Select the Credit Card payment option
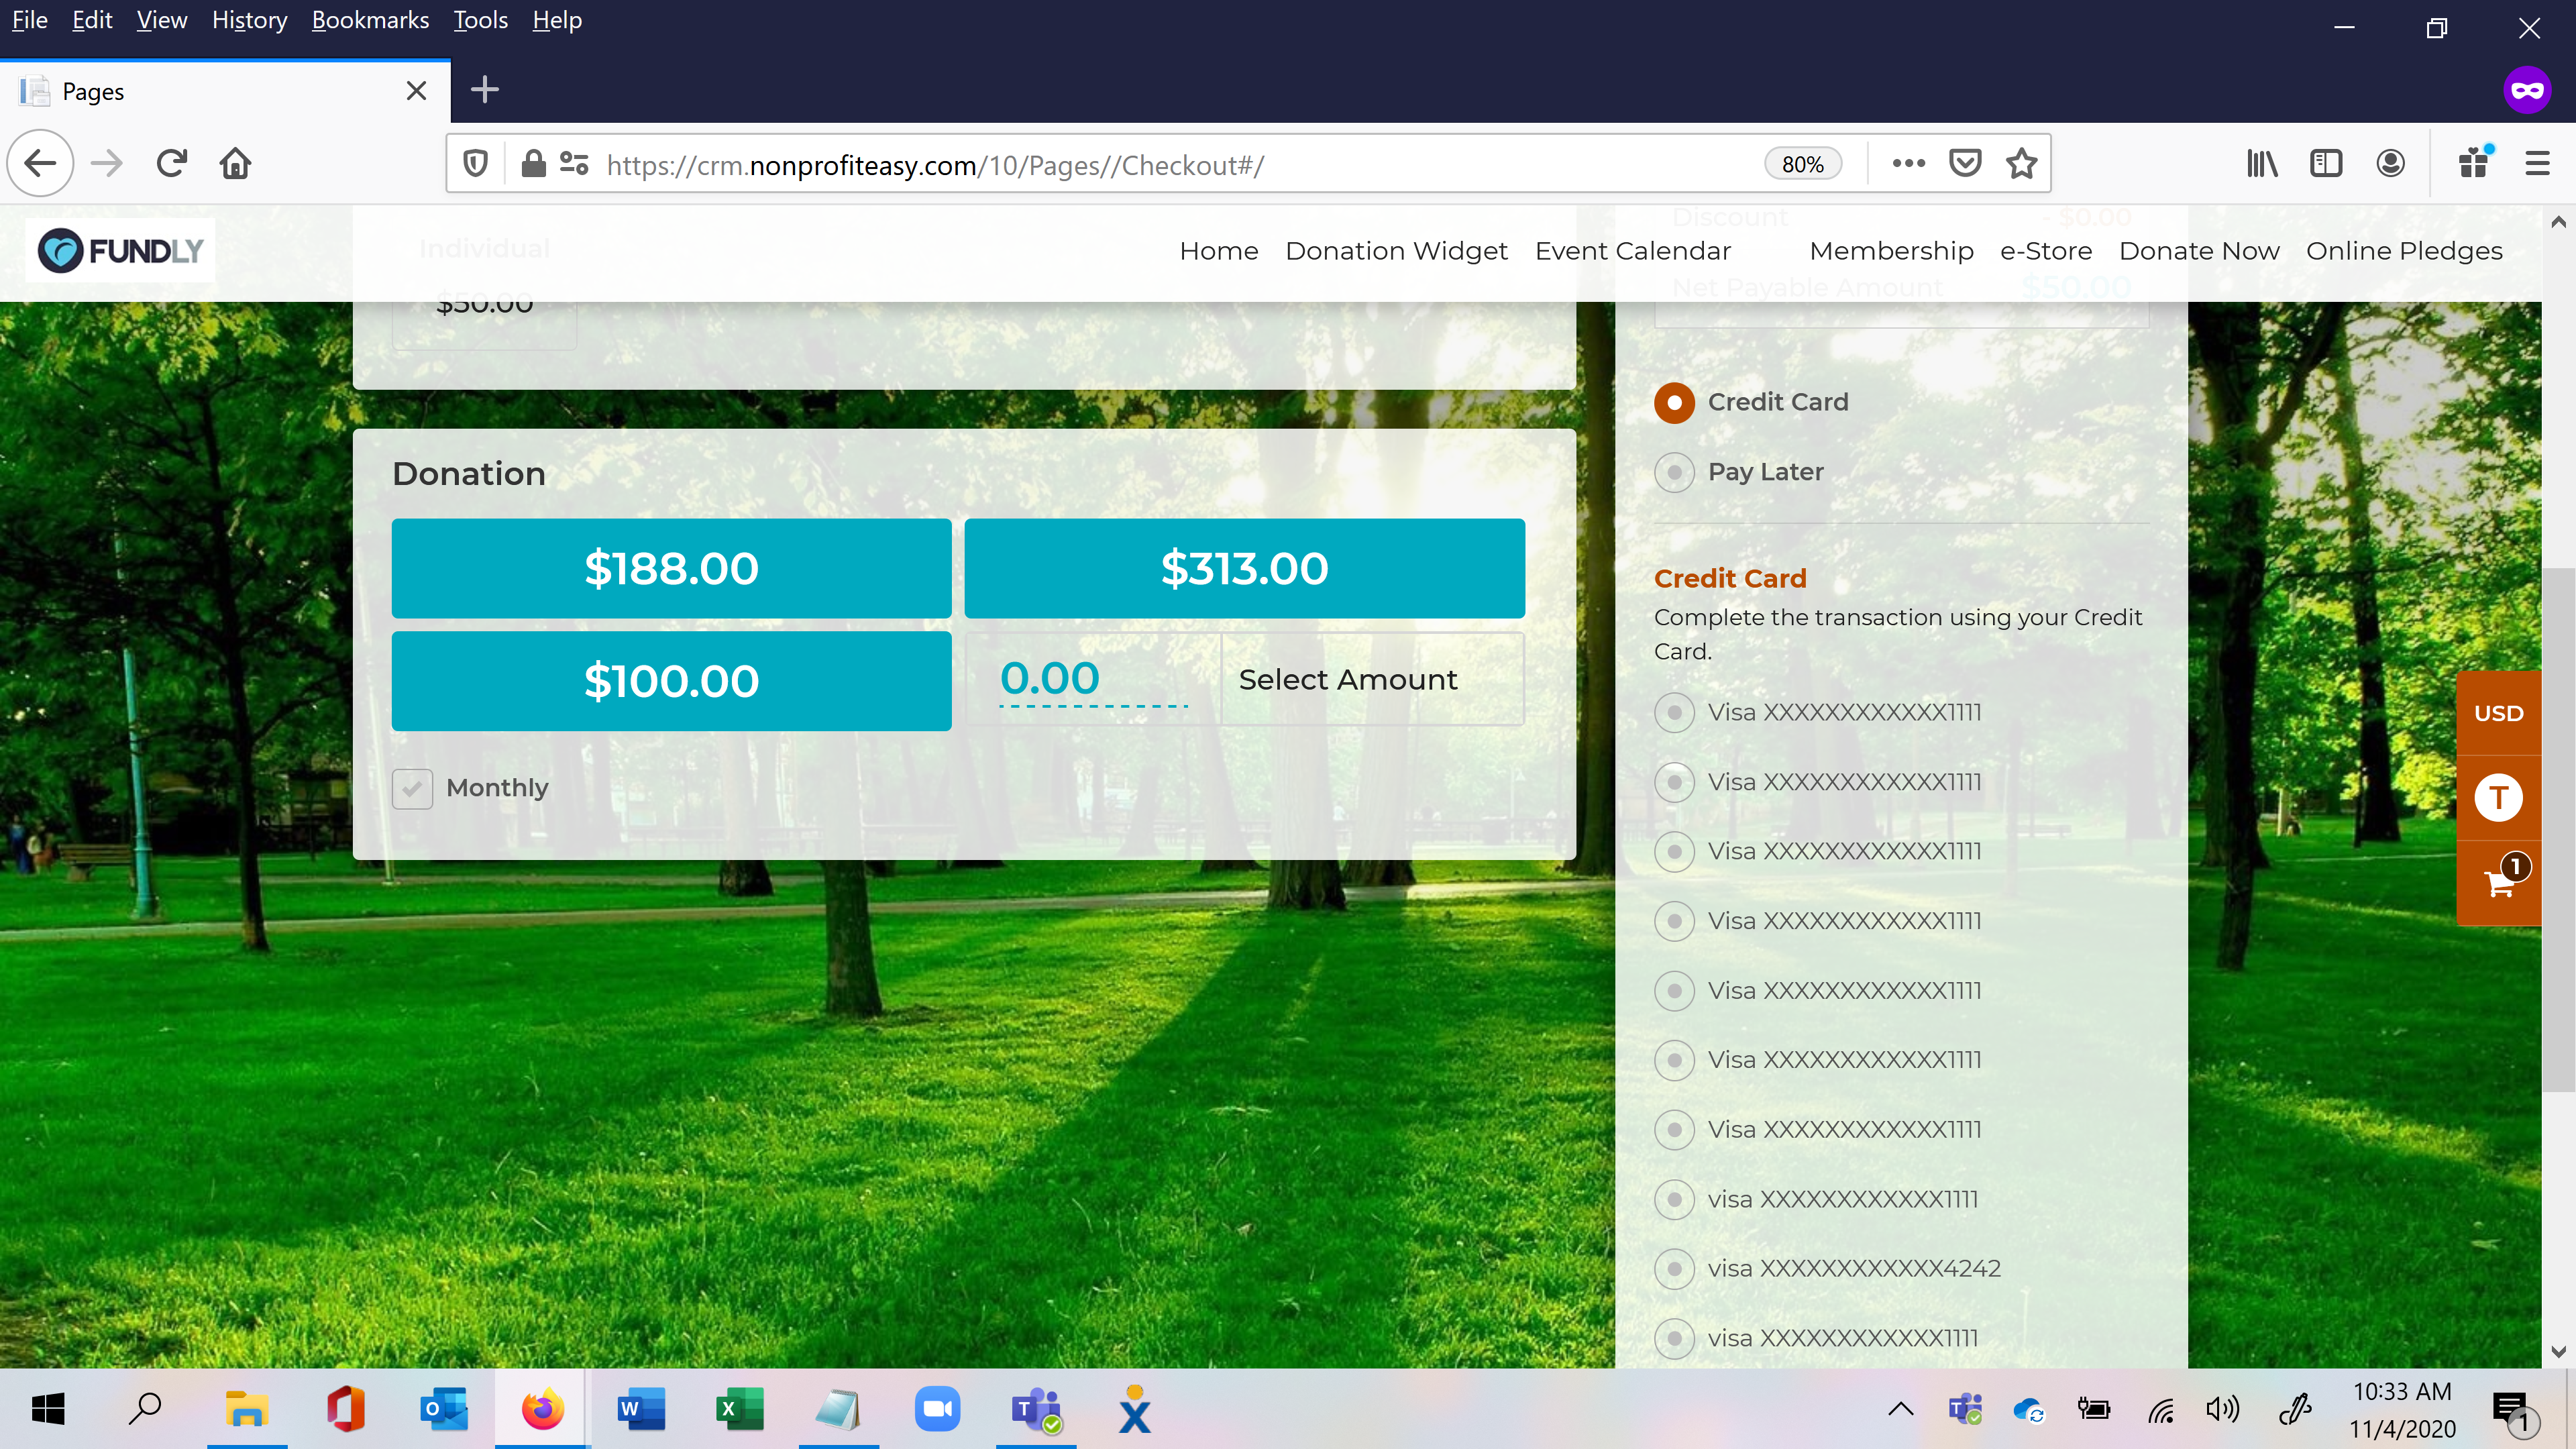The height and width of the screenshot is (1449, 2576). click(1674, 403)
